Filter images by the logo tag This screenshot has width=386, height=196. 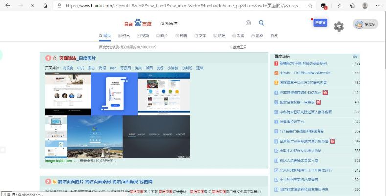coord(113,68)
